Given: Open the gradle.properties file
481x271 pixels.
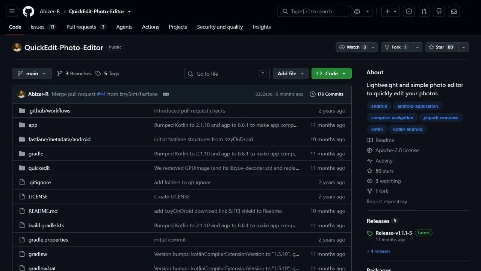Looking at the screenshot, I should [48, 240].
